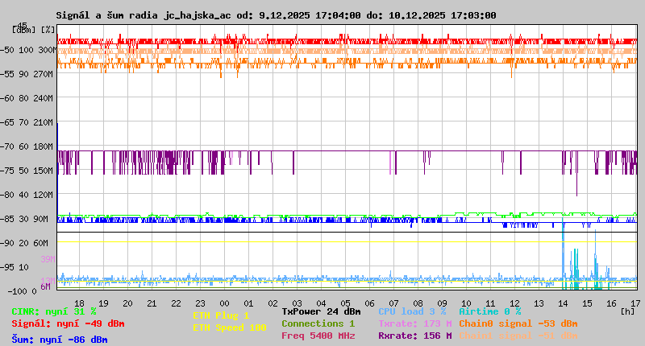Select the cyan Airtime legend label

click(489, 311)
